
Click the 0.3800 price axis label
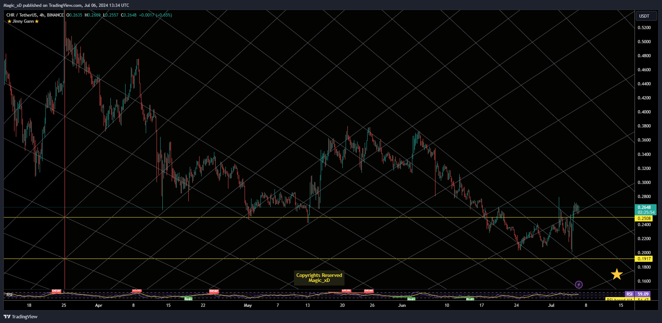coord(644,126)
